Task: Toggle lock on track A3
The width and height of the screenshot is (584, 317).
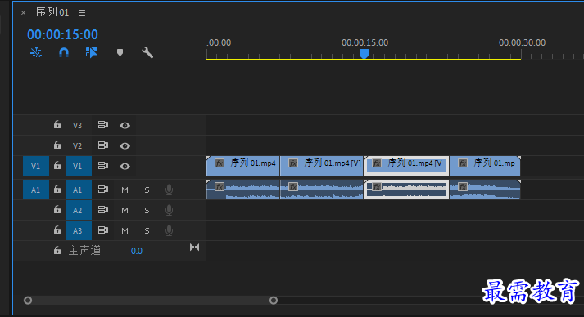Action: click(x=57, y=230)
